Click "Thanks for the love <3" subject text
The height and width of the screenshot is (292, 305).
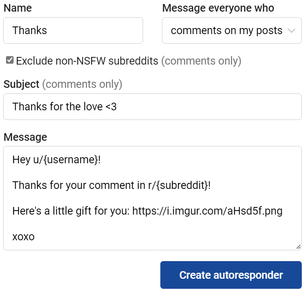coord(64,107)
